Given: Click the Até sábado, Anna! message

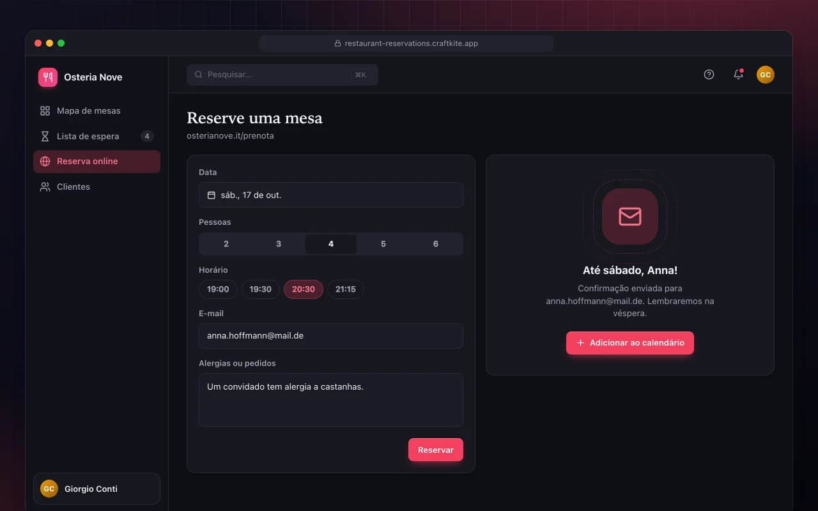Looking at the screenshot, I should tap(630, 270).
